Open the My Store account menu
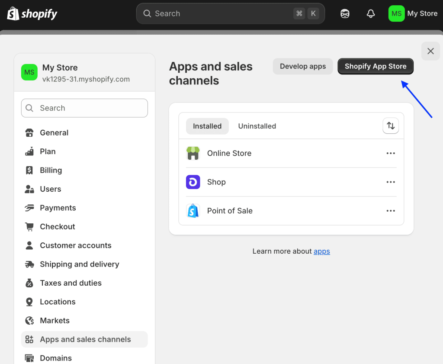The width and height of the screenshot is (443, 364). coord(413,14)
